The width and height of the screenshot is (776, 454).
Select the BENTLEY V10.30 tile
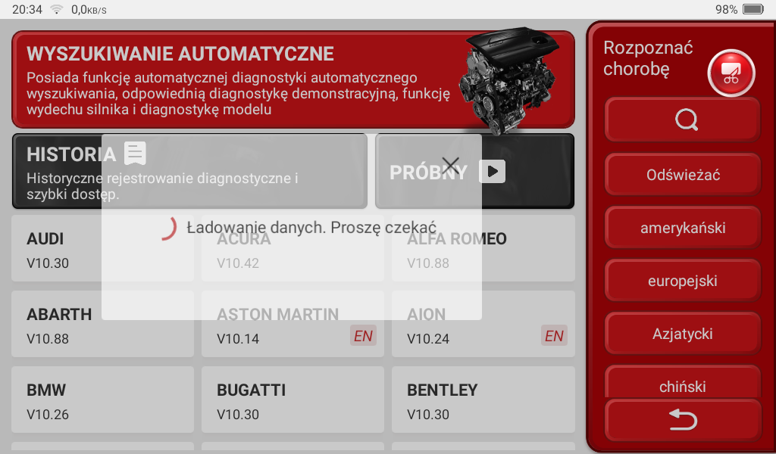coord(483,400)
